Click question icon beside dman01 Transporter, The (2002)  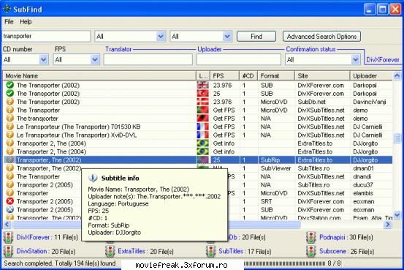(9, 168)
